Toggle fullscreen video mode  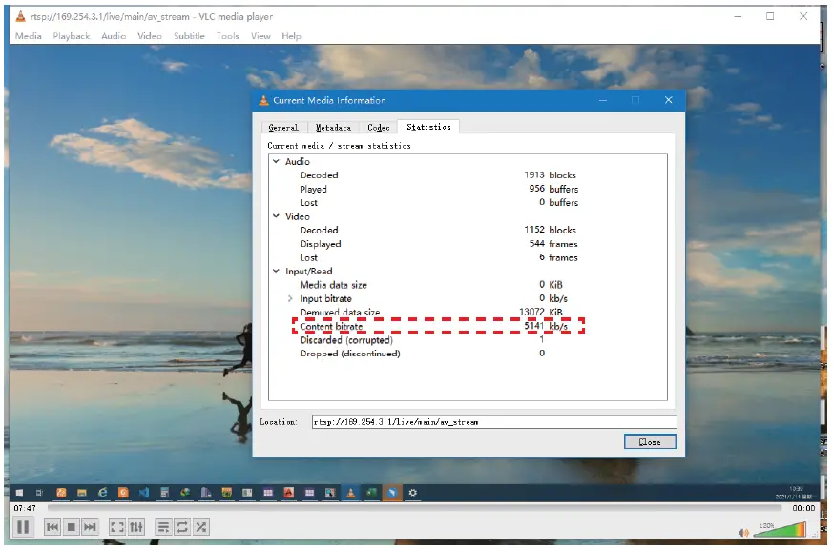117,527
